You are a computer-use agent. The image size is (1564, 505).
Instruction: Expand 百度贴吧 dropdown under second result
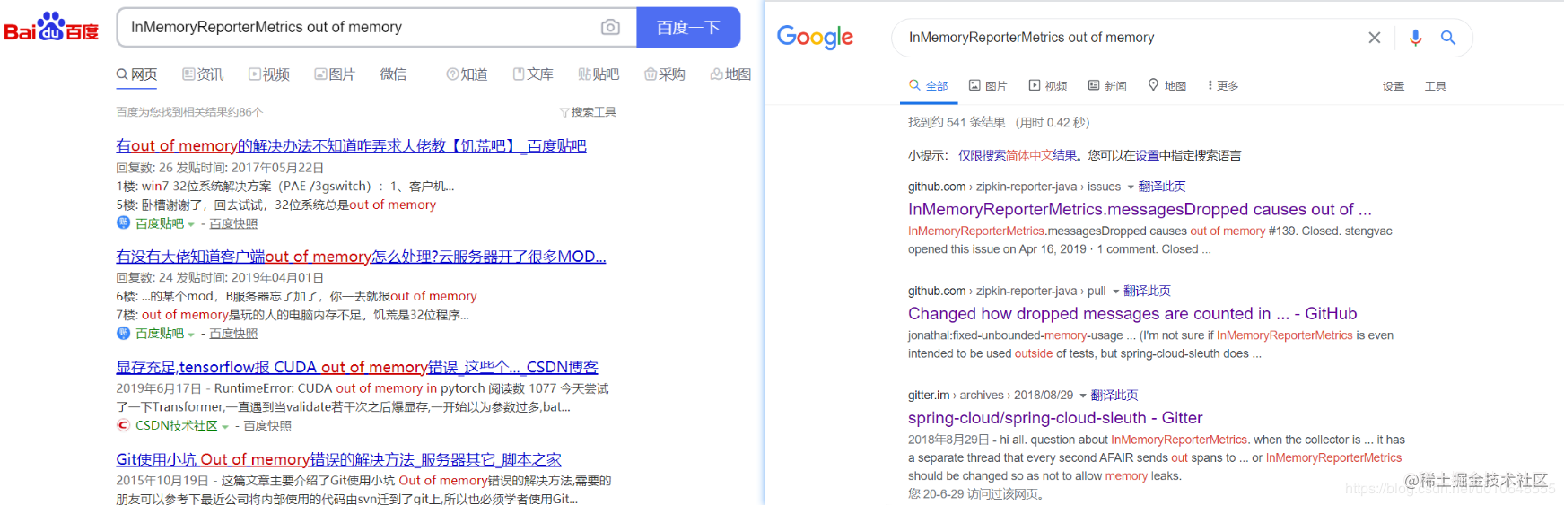(x=191, y=335)
